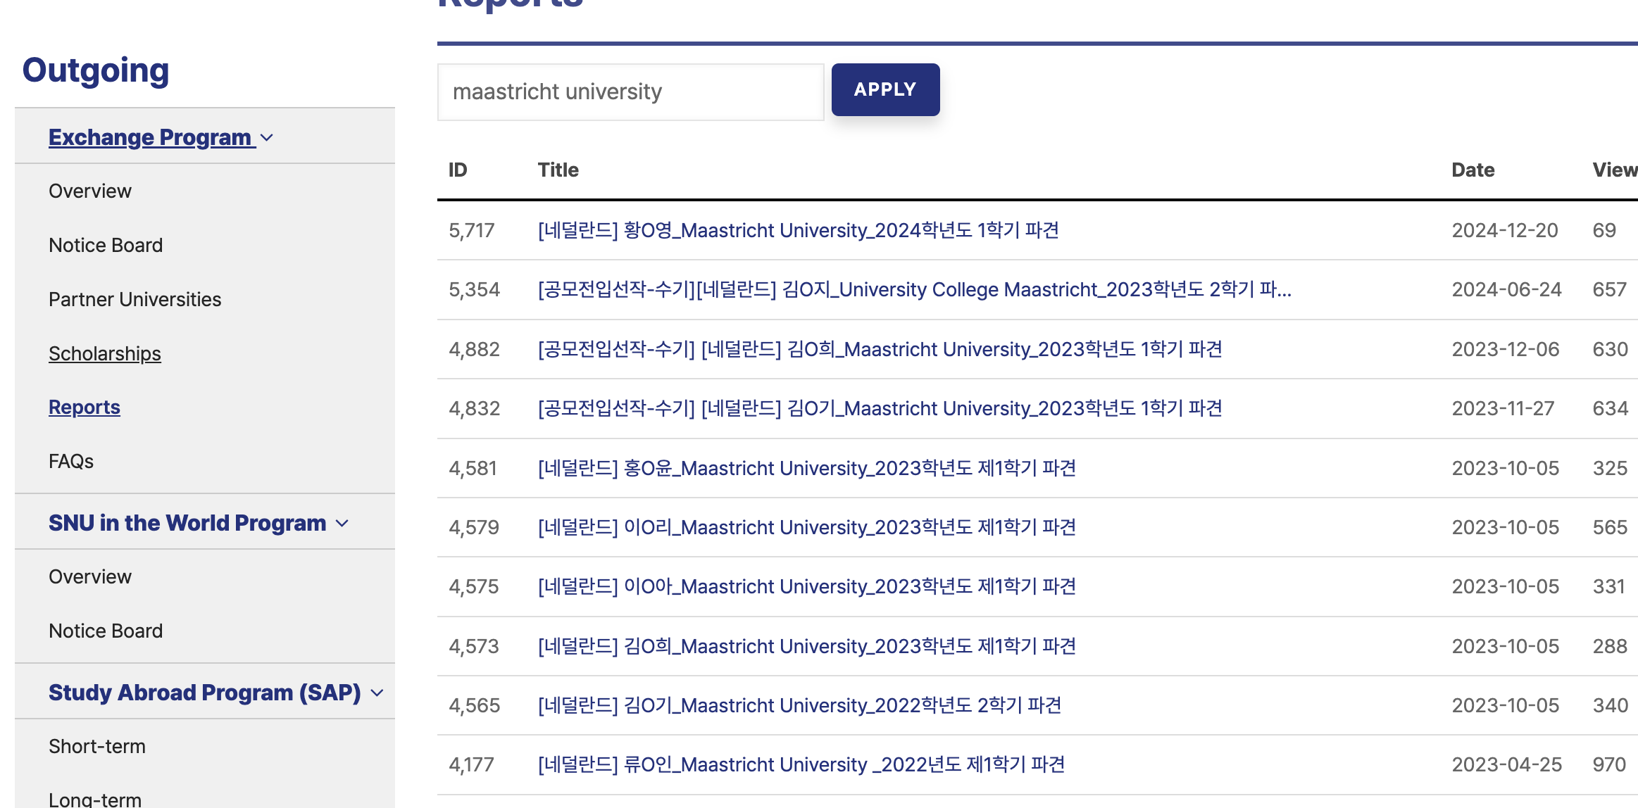Select date cell 2023-11-27
Screen dimensions: 1638x808
[1503, 409]
